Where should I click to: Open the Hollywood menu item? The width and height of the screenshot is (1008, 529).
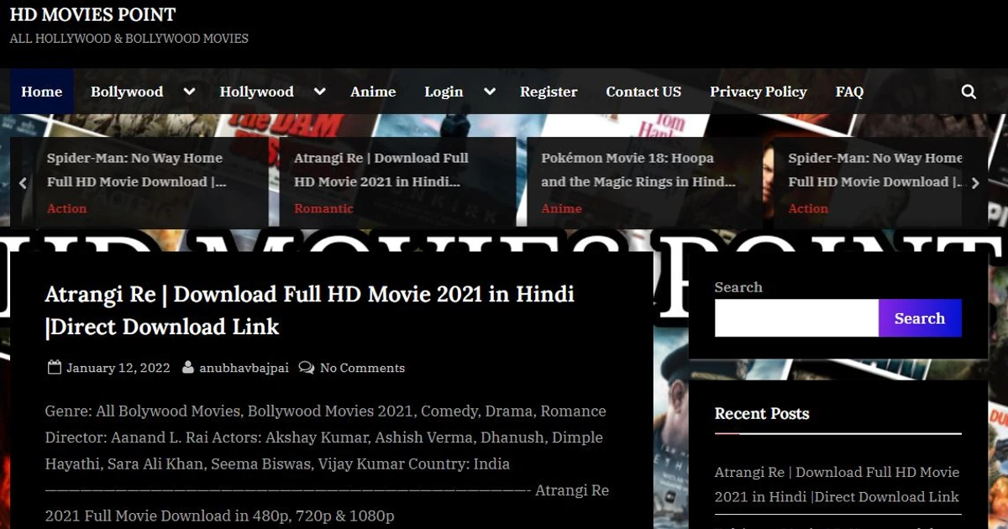256,92
